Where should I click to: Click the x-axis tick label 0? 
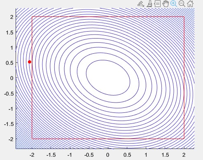pos(108,155)
